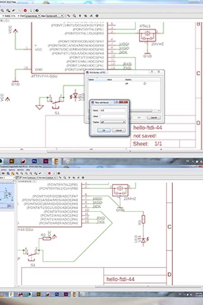The height and width of the screenshot is (305, 203).
Task: Click the Value field in the New attribute dialog
Action: click(x=113, y=116)
